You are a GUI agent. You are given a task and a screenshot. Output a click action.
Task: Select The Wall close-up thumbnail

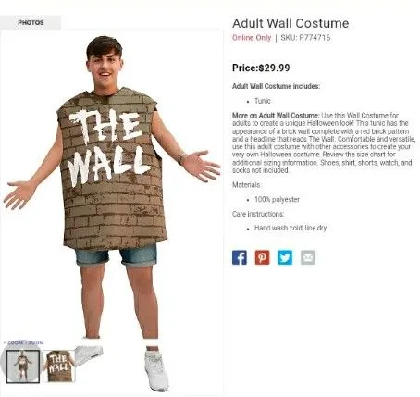point(58,366)
